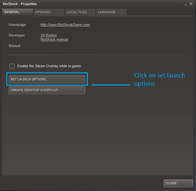Click the Close button at bottom
This screenshot has width=196, height=191.
coord(178,183)
